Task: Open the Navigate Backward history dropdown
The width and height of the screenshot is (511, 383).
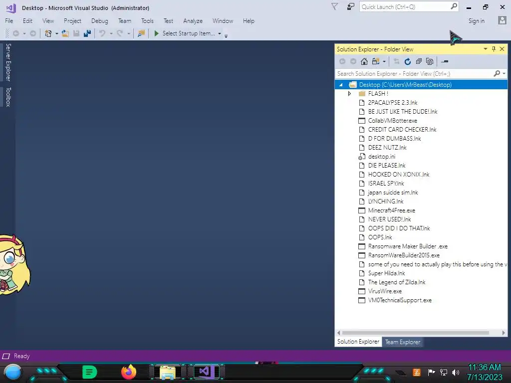Action: click(x=24, y=33)
